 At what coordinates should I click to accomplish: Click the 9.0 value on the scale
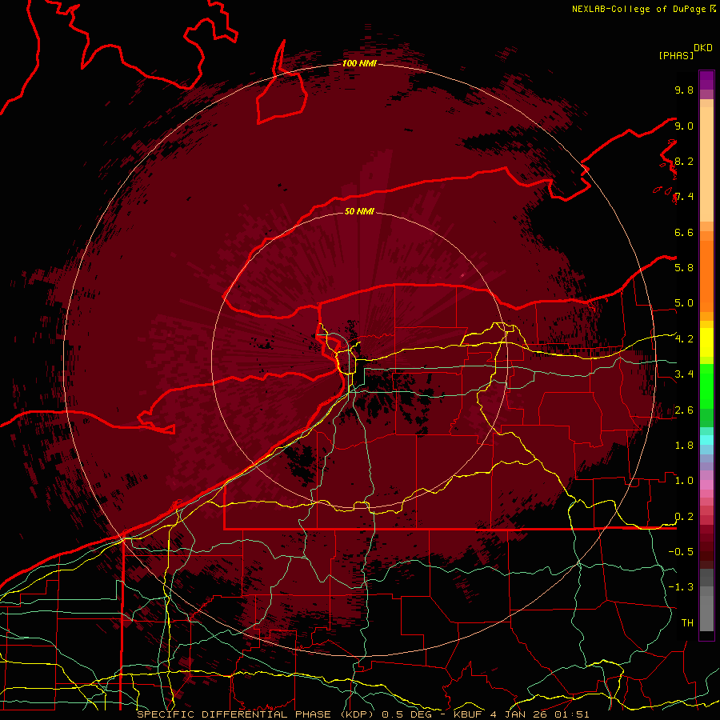[684, 126]
